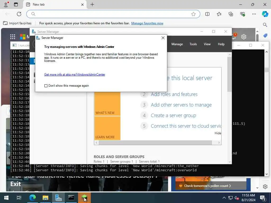The height and width of the screenshot is (203, 271).
Task: Open Edge sidebar search icon
Action: [265, 25]
